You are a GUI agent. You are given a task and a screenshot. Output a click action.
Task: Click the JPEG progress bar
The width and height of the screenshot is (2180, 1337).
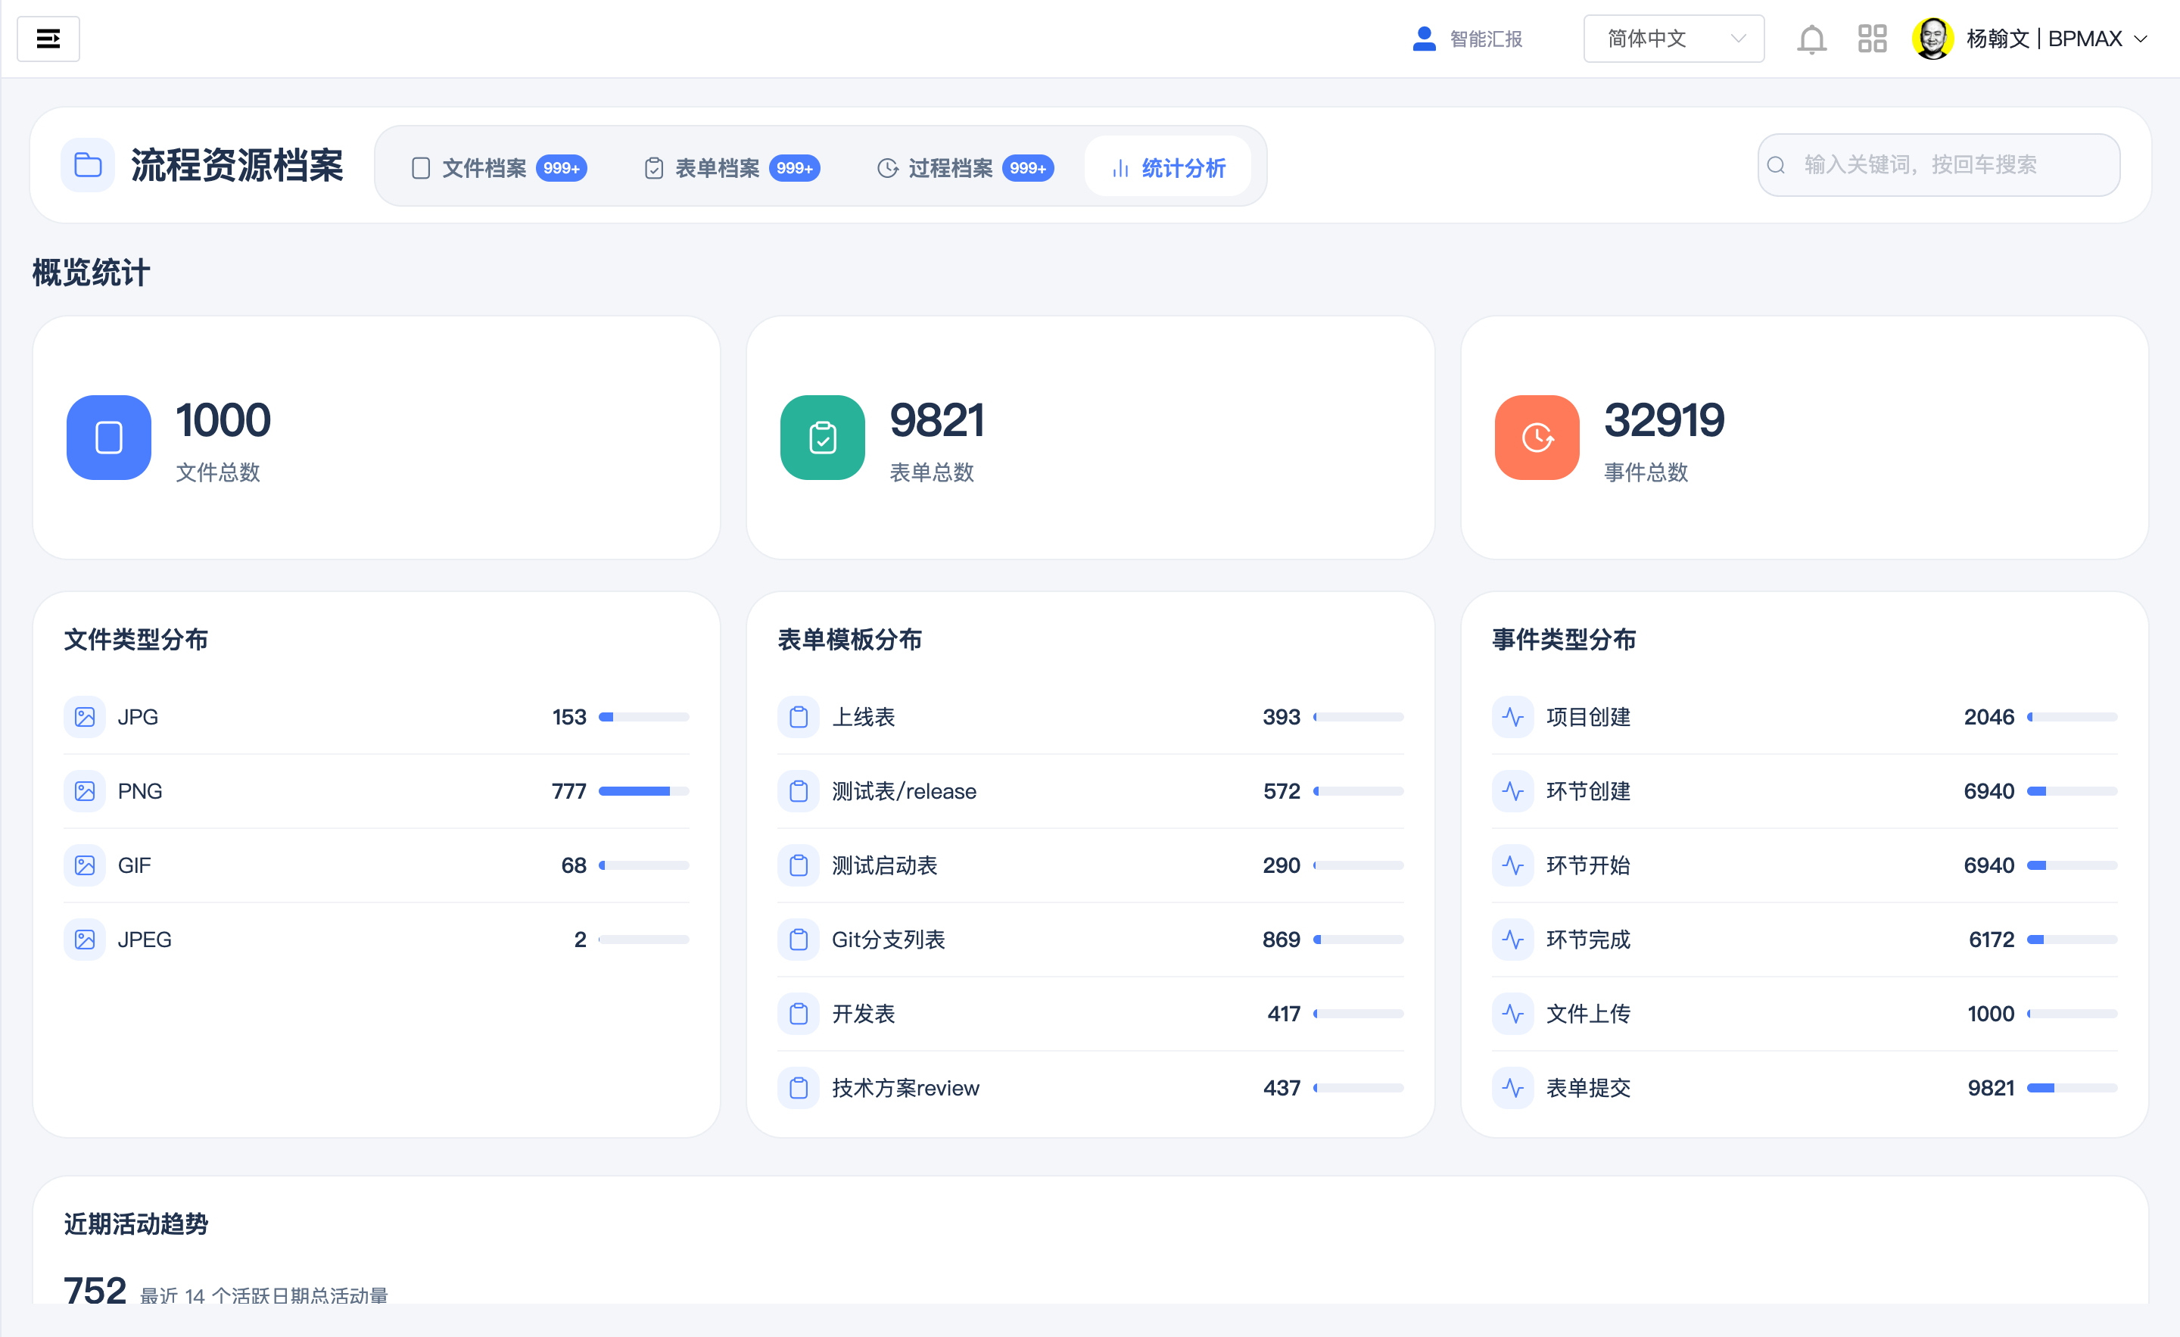pyautogui.click(x=643, y=940)
